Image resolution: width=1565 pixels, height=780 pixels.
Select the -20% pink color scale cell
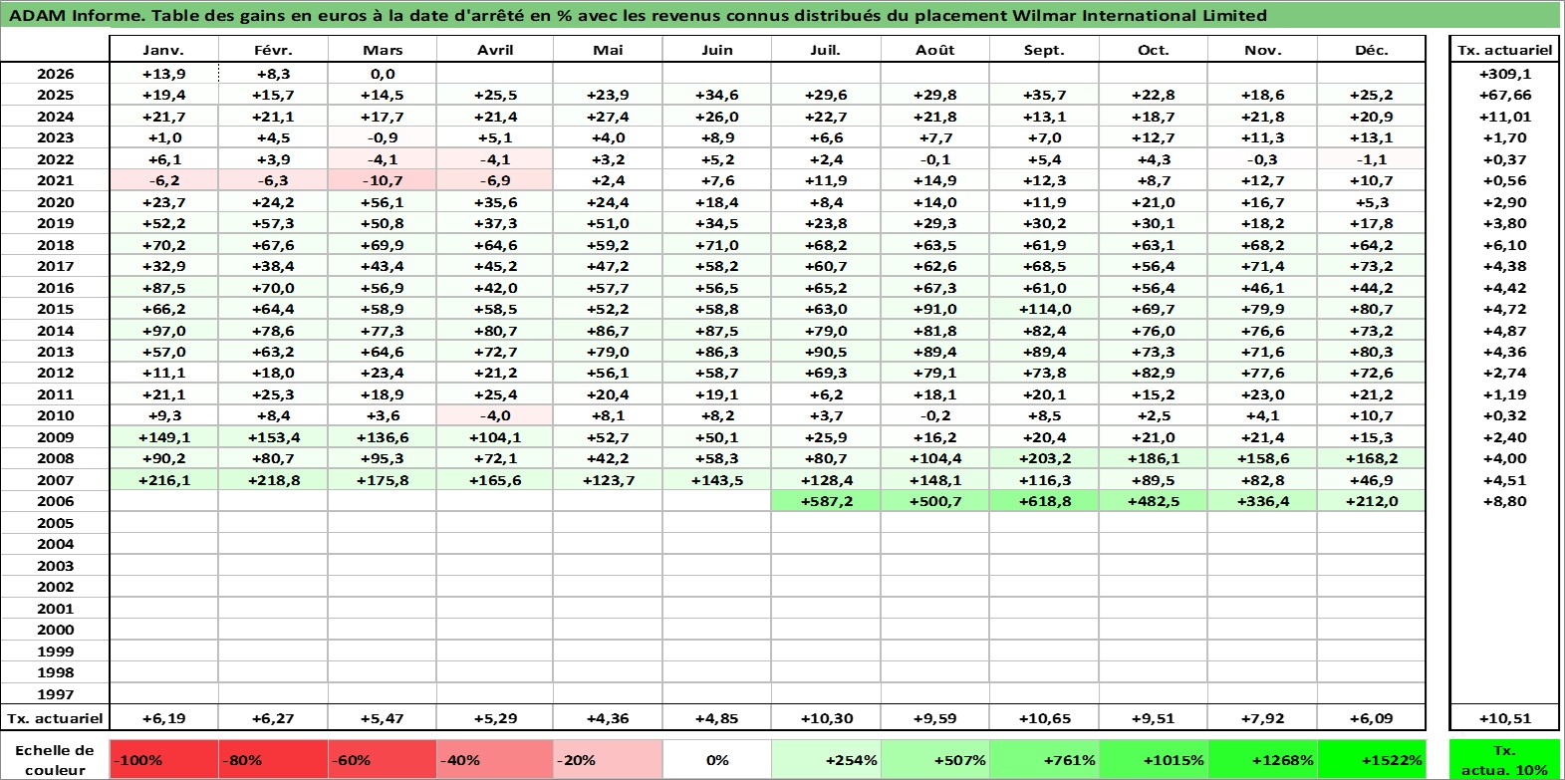pyautogui.click(x=608, y=759)
